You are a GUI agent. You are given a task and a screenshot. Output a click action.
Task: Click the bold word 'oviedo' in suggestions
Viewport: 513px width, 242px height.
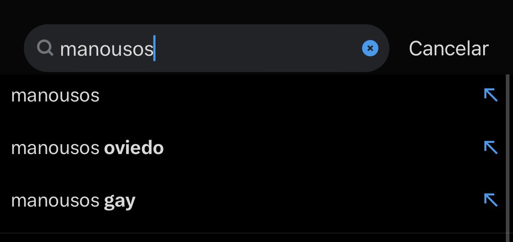pyautogui.click(x=134, y=148)
